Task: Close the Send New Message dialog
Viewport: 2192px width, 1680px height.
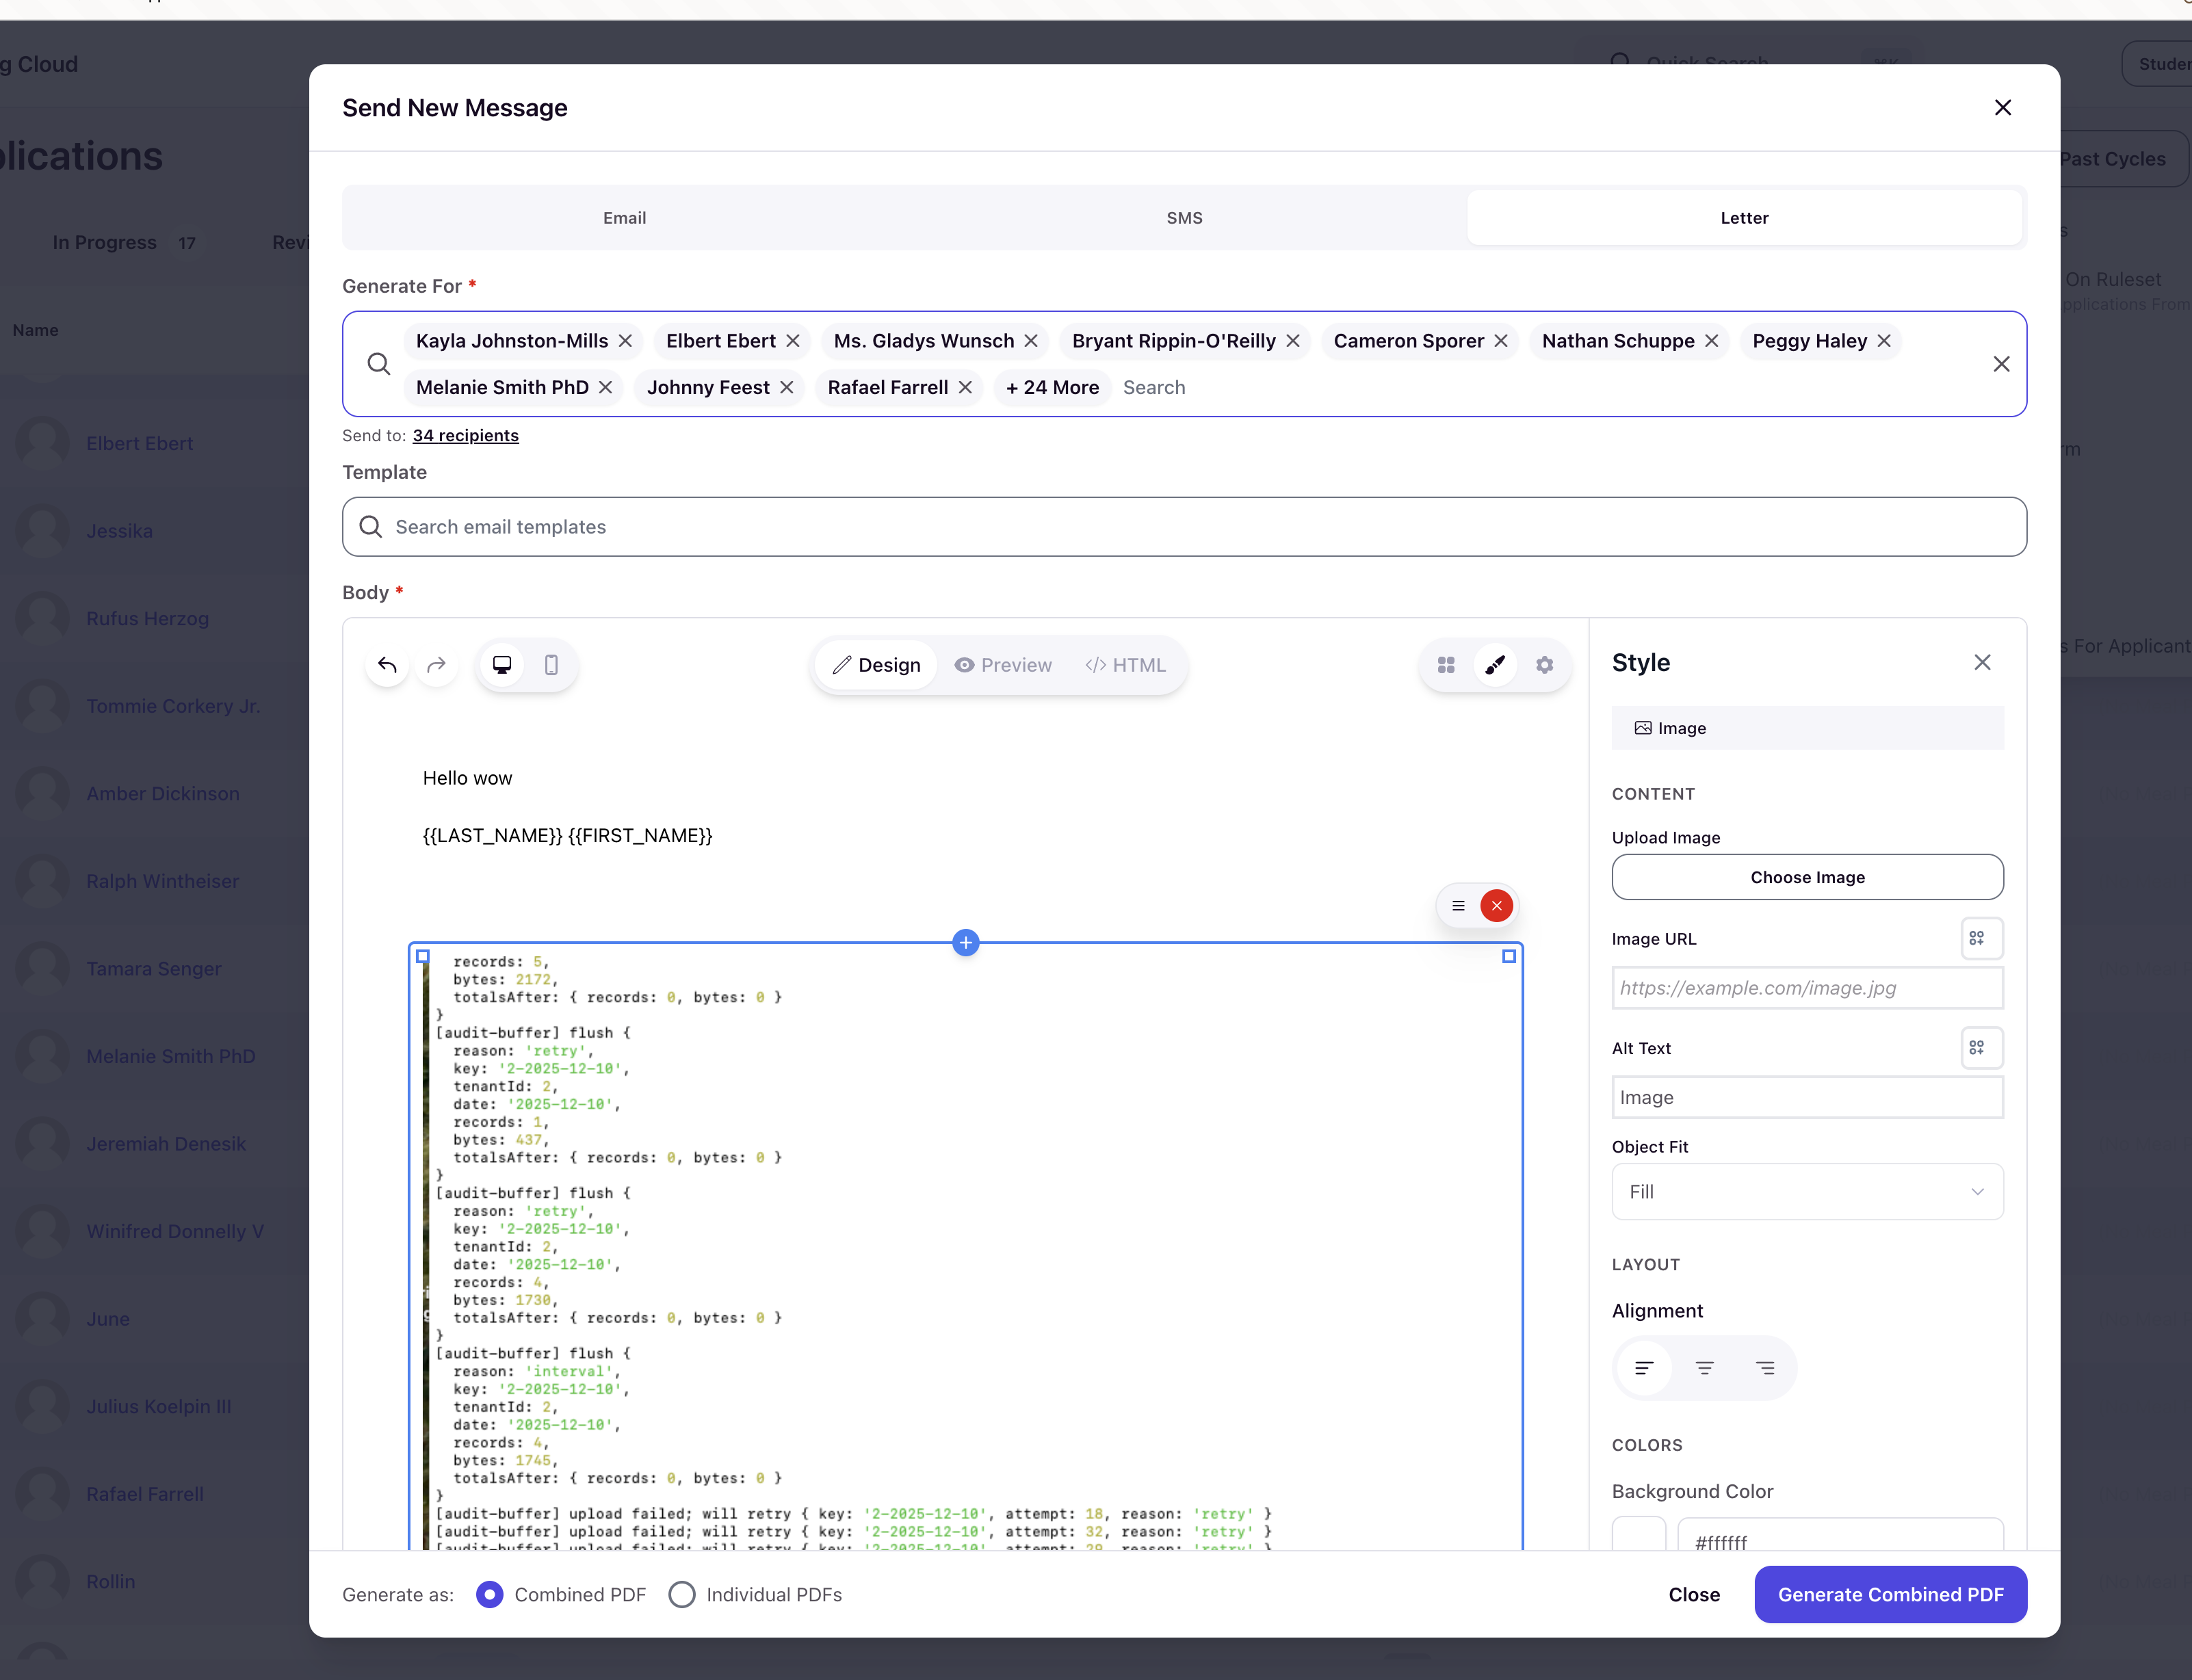Action: click(x=2002, y=107)
